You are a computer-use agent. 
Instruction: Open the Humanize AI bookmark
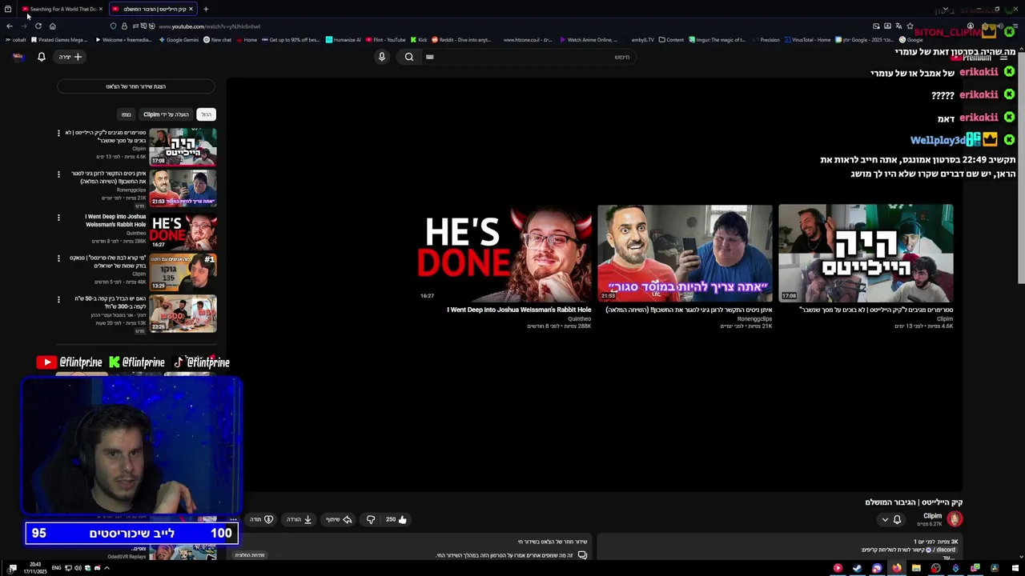pos(344,40)
